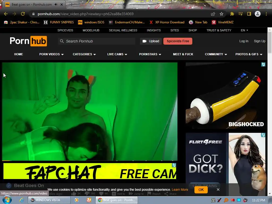Open the media controls icon in toolbar
The height and width of the screenshot is (204, 272).
[241, 14]
